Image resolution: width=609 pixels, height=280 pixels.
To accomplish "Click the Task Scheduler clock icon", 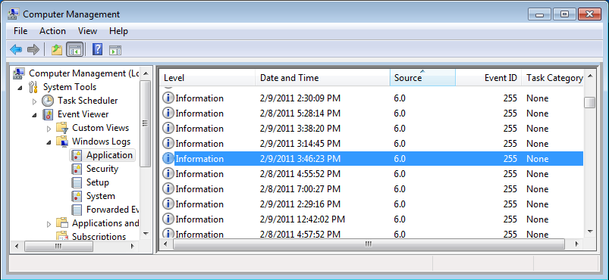I will [x=48, y=101].
